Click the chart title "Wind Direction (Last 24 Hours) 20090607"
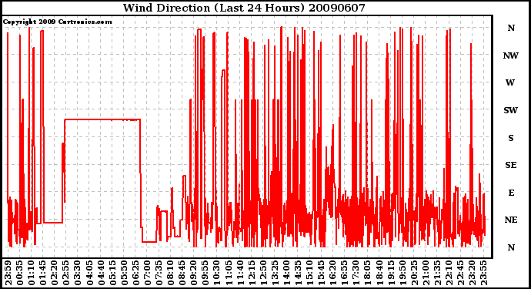The height and width of the screenshot is (289, 531). pos(244,8)
